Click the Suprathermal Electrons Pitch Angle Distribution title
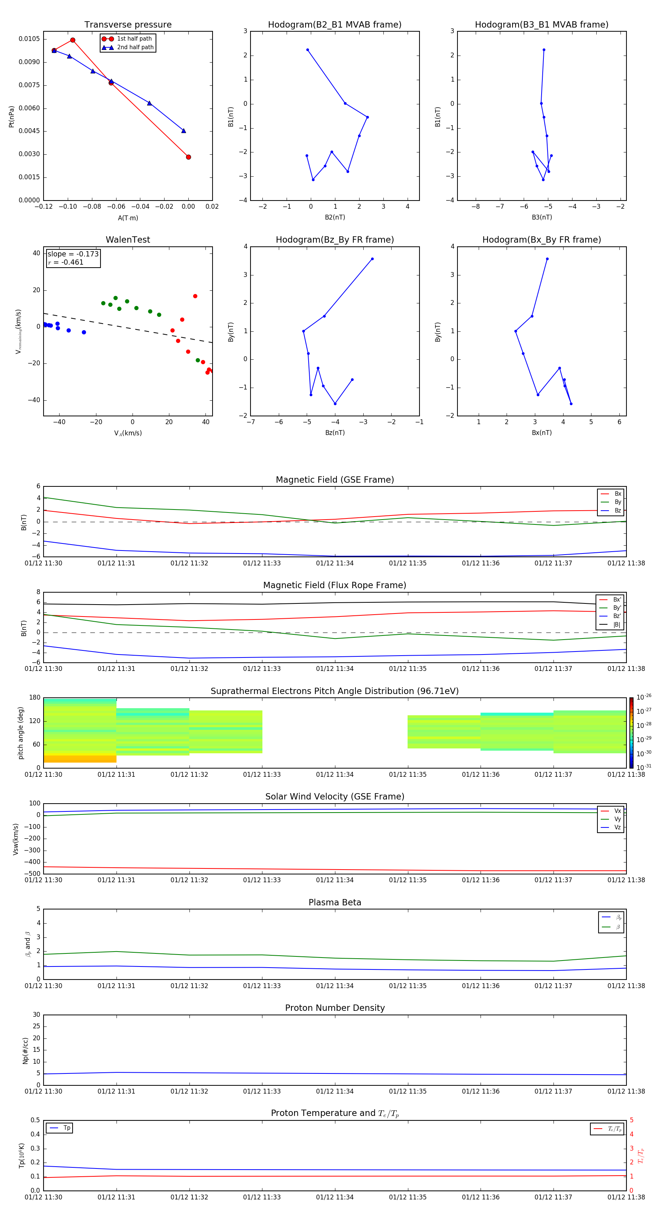 pos(335,691)
